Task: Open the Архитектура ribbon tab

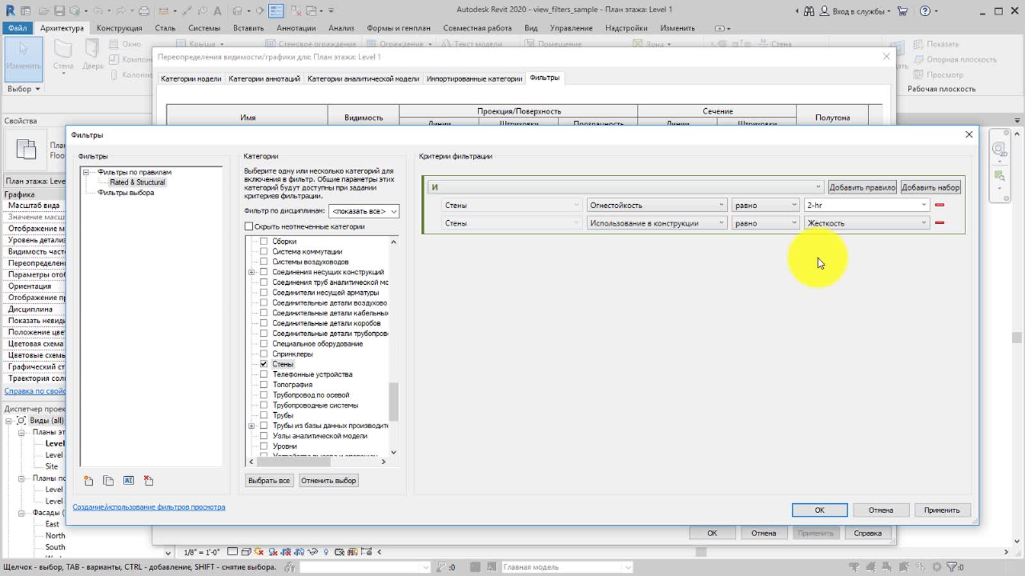Action: tap(61, 28)
